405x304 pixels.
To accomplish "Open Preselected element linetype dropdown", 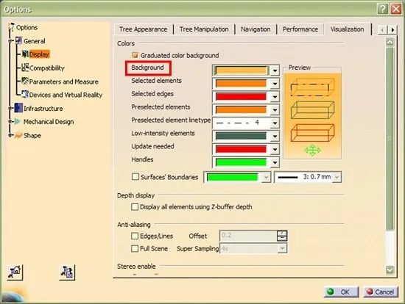I will 275,123.
